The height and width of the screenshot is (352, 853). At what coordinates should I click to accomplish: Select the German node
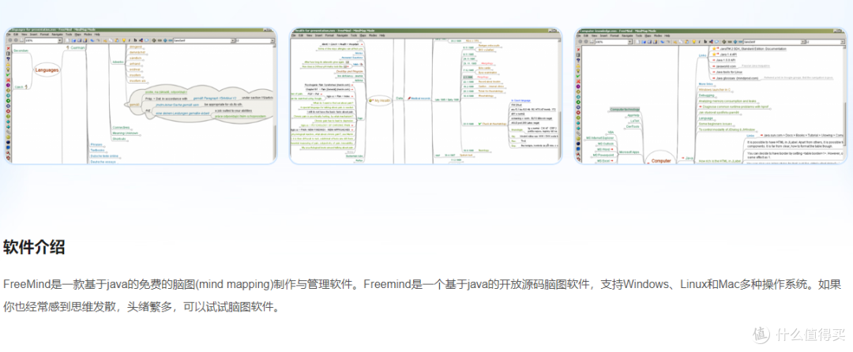75,47
